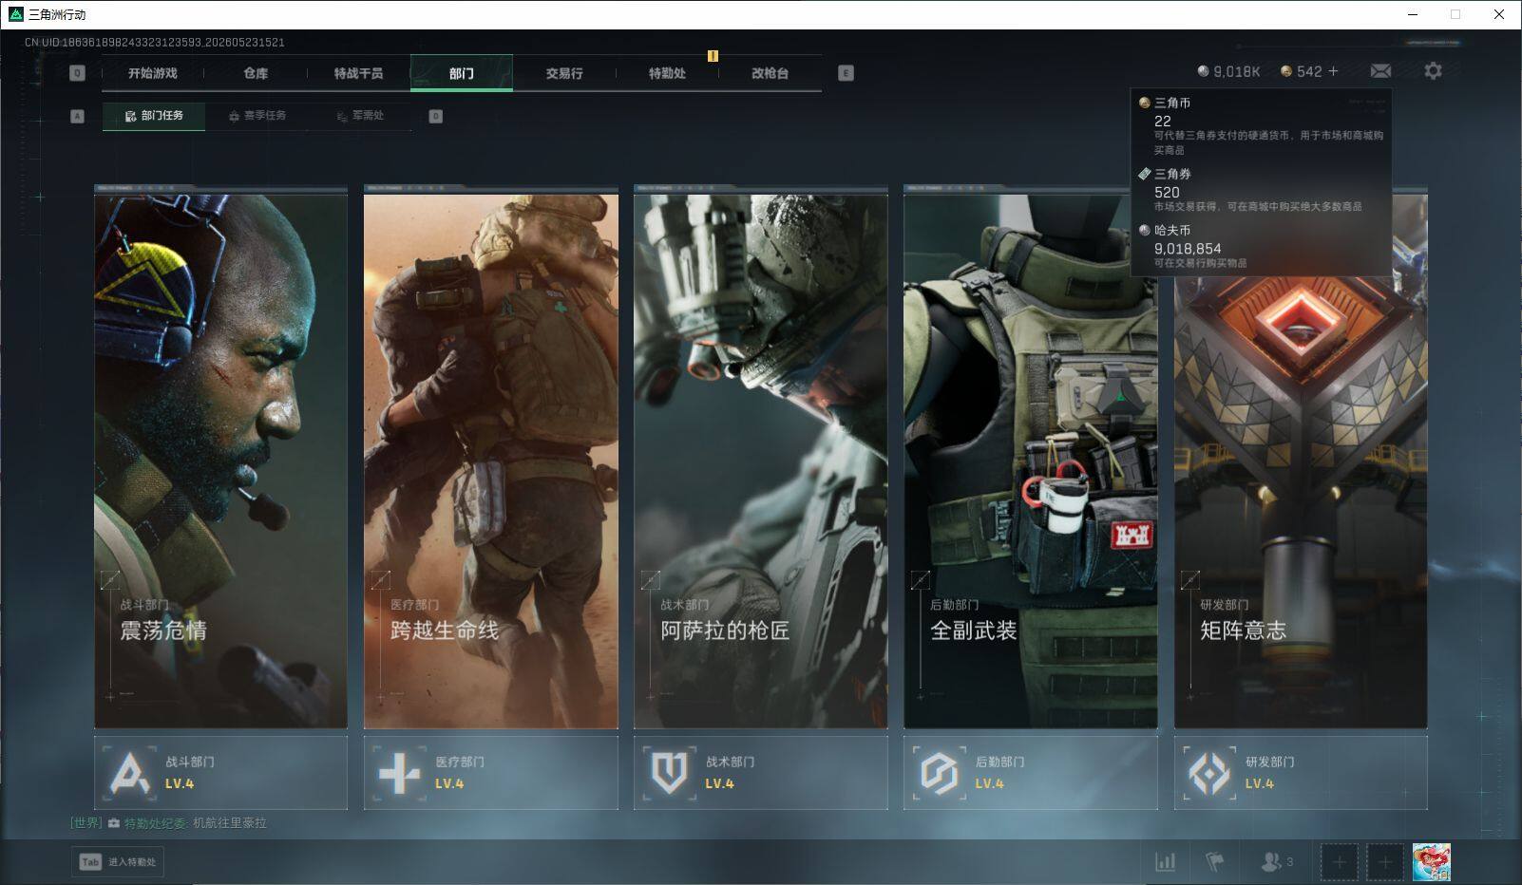
Task: Click the A key previous sub-tab icon
Action: click(78, 116)
